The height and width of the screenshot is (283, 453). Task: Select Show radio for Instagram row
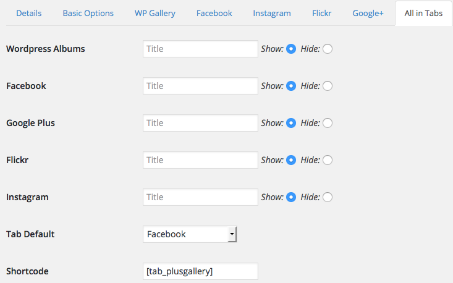click(291, 197)
